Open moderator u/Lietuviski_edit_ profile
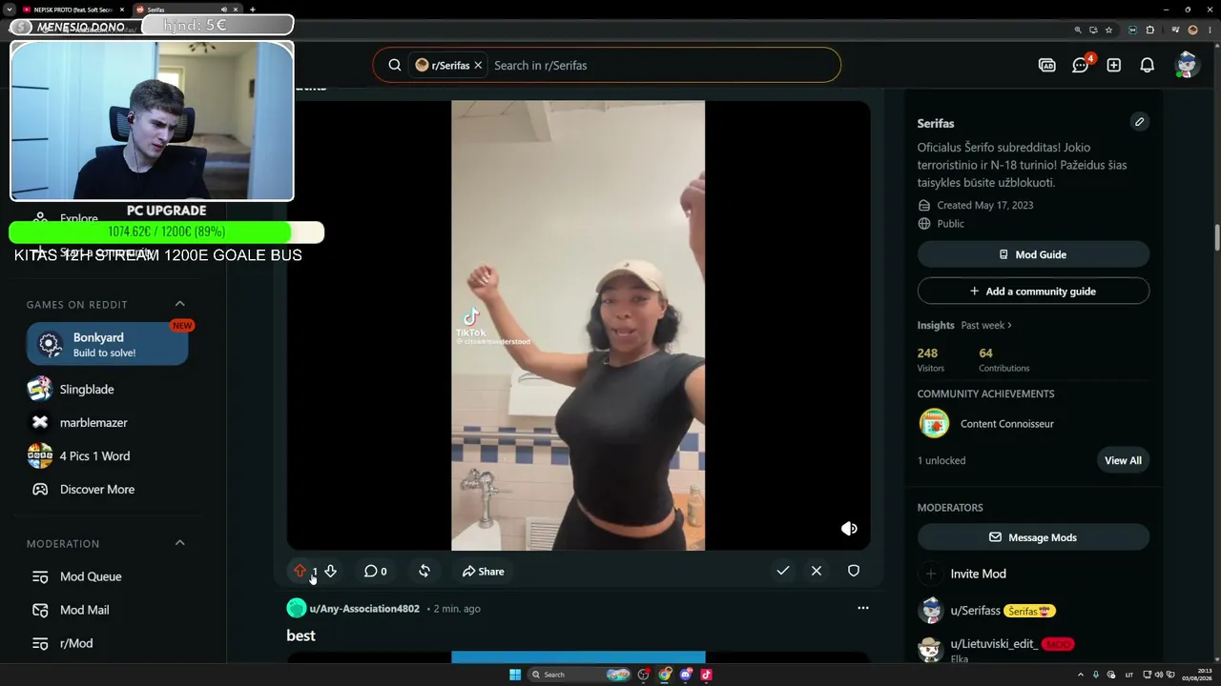Screen dimensions: 1221x686 tap(994, 644)
